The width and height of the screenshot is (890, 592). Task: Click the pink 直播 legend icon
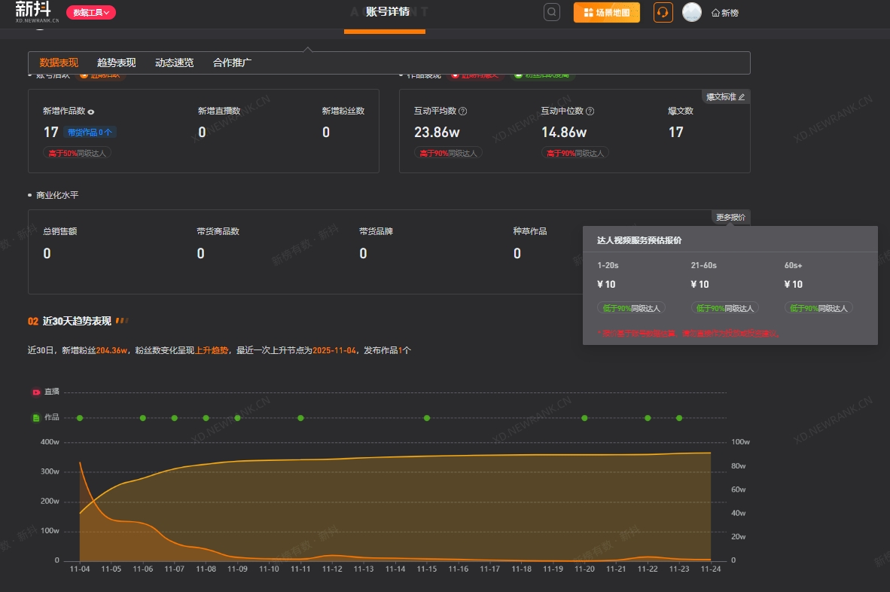36,392
